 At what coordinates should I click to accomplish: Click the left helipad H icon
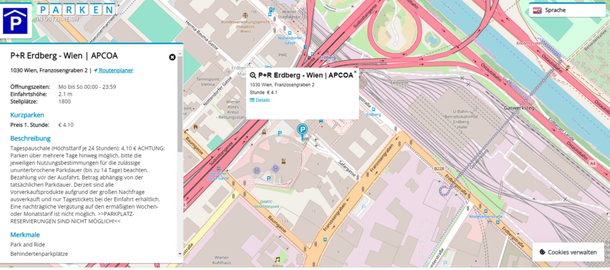pos(257,170)
